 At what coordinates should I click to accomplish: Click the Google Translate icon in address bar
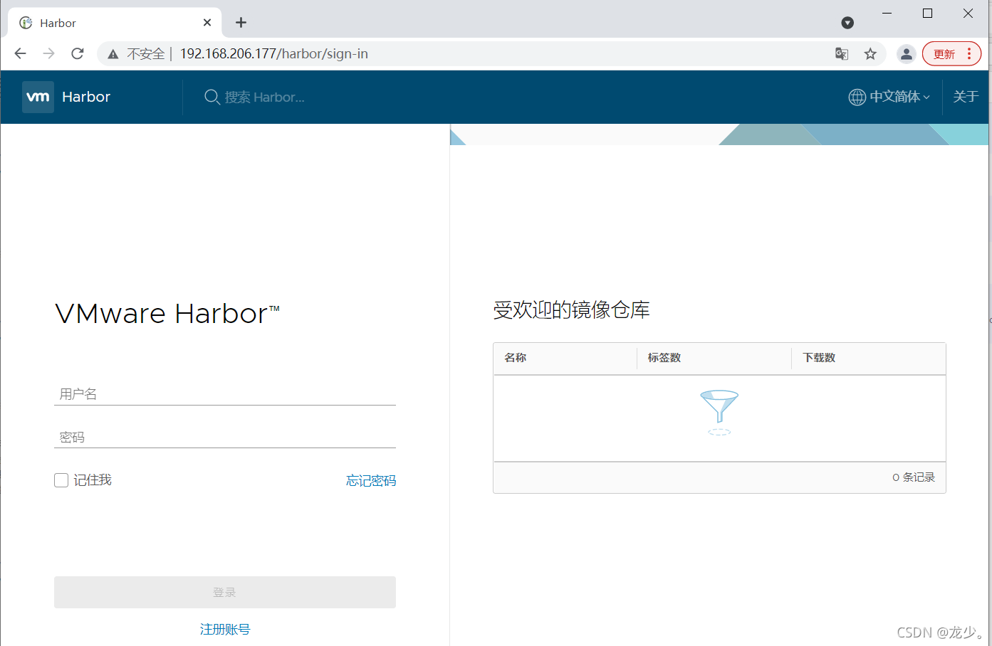pyautogui.click(x=842, y=54)
